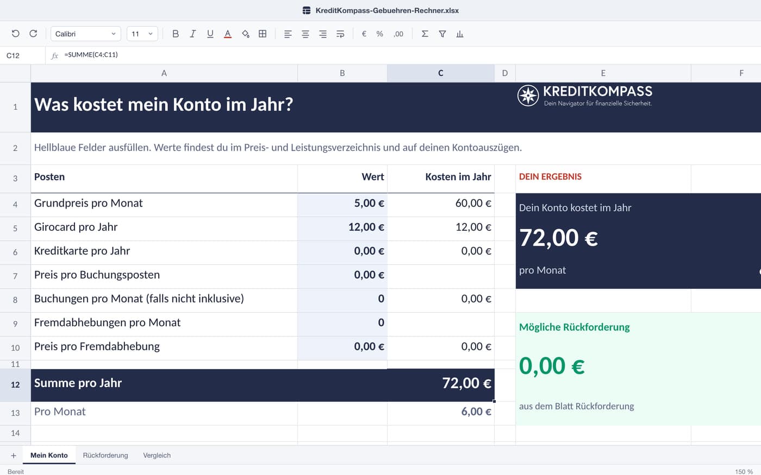Toggle wrap text
The width and height of the screenshot is (761, 475).
pos(340,34)
